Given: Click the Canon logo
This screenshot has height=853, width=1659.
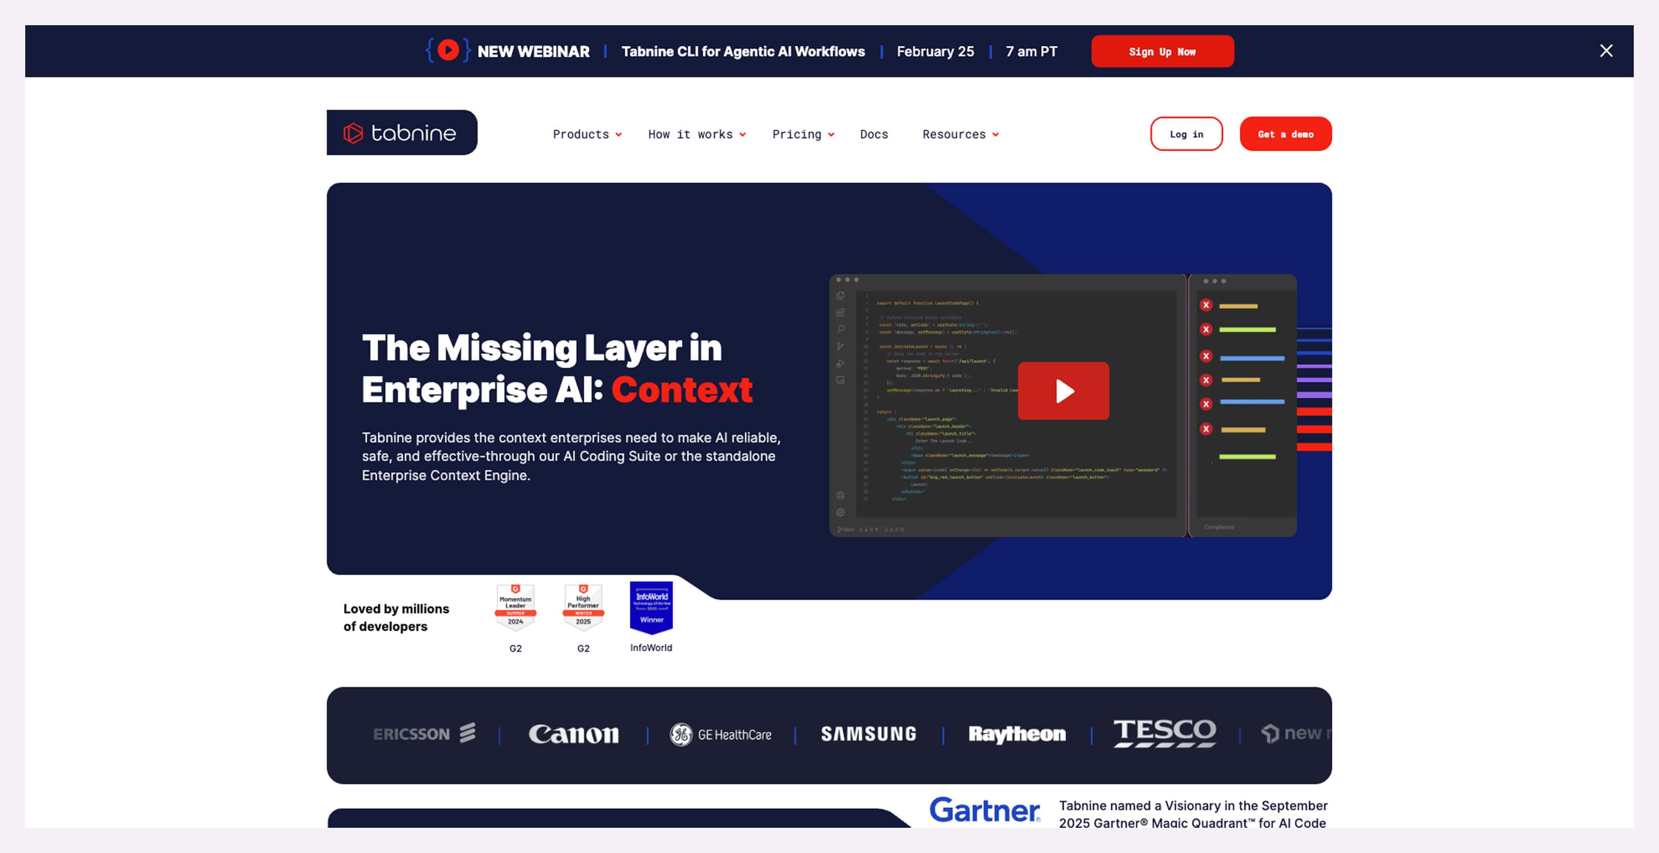Looking at the screenshot, I should click(573, 733).
